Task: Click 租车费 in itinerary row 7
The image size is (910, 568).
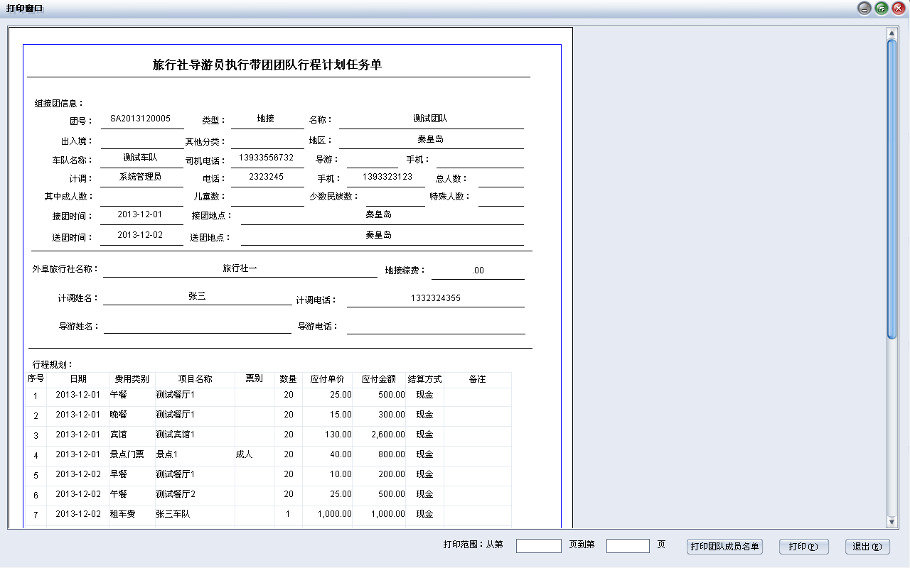Action: pos(122,514)
